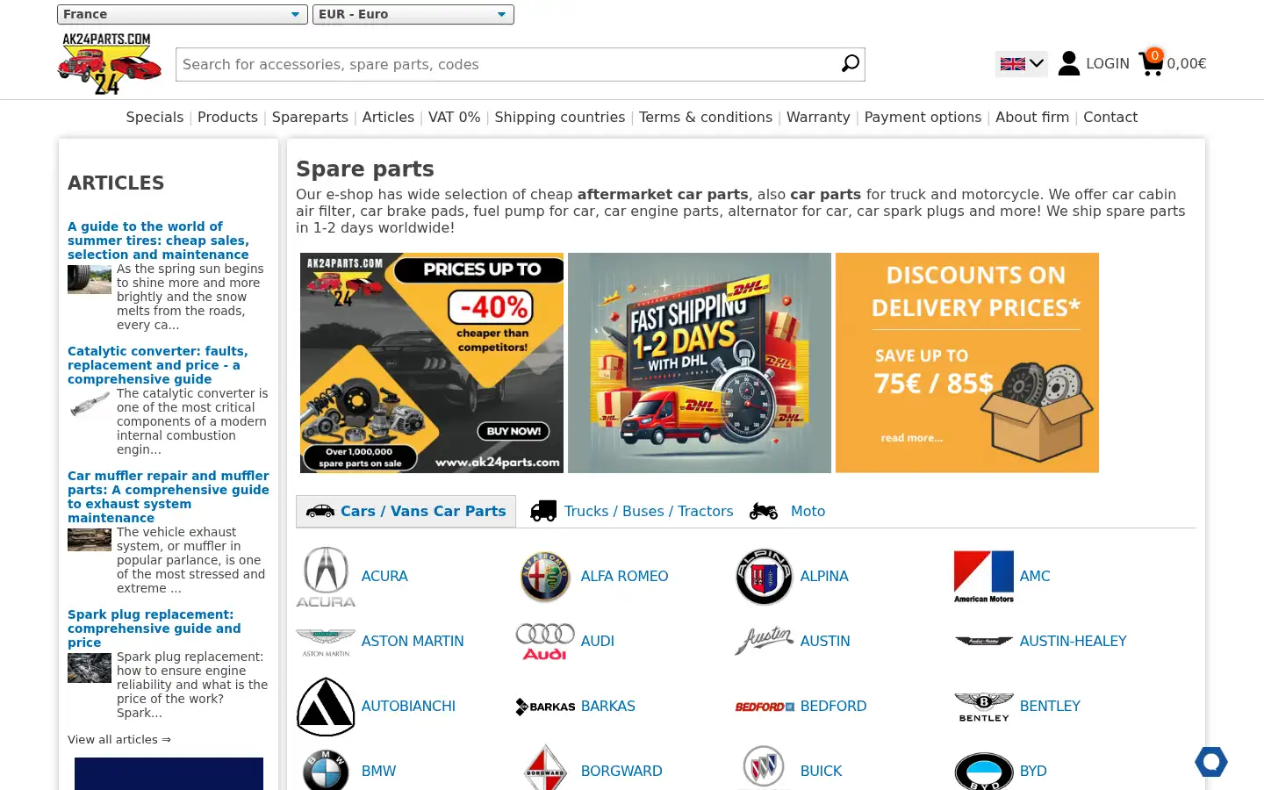
Task: Open the shopping cart icon
Action: click(1151, 63)
